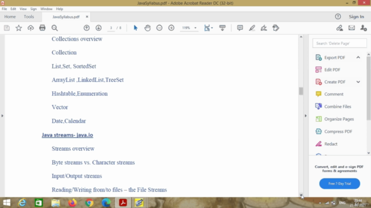The height and width of the screenshot is (208, 371).
Task: Click the Free 7-Day Trial button
Action: (x=340, y=184)
